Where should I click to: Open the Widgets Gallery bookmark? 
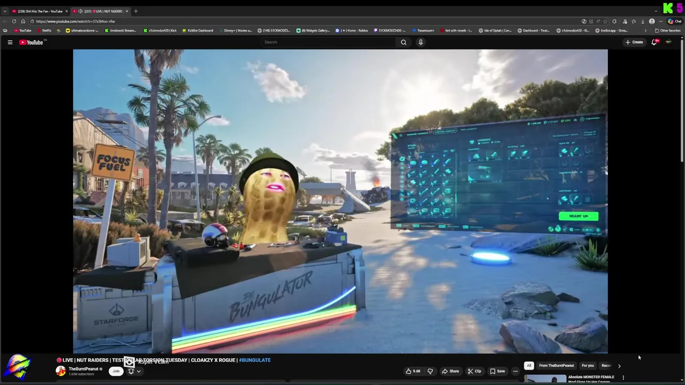313,30
